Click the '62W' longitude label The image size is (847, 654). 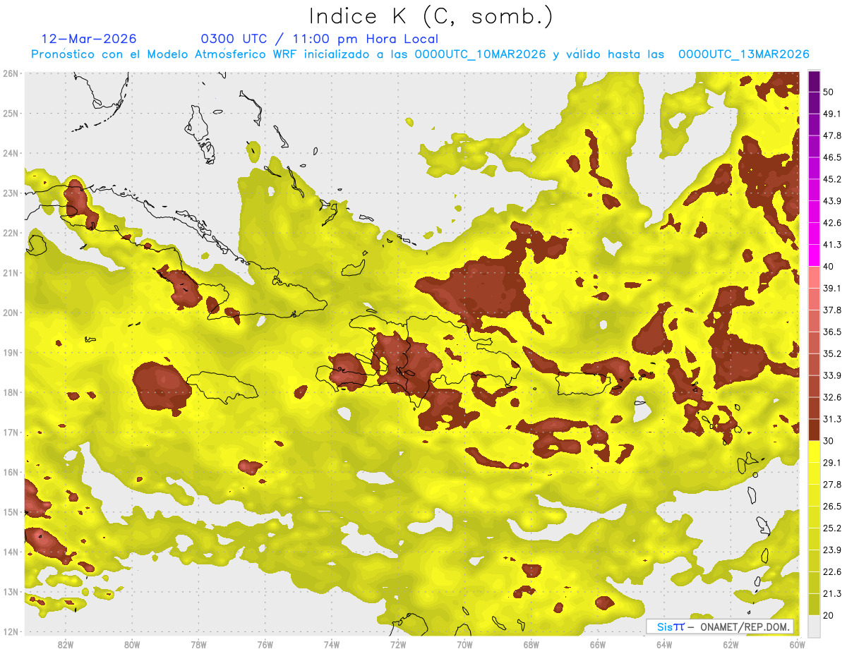coord(731,644)
